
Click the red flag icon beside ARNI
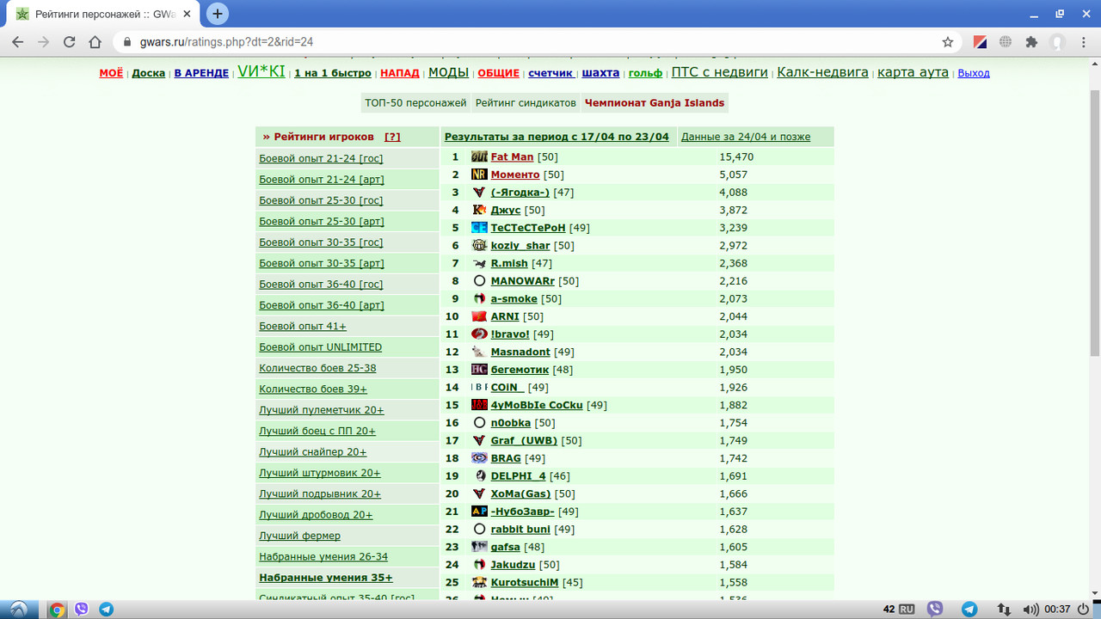(479, 316)
